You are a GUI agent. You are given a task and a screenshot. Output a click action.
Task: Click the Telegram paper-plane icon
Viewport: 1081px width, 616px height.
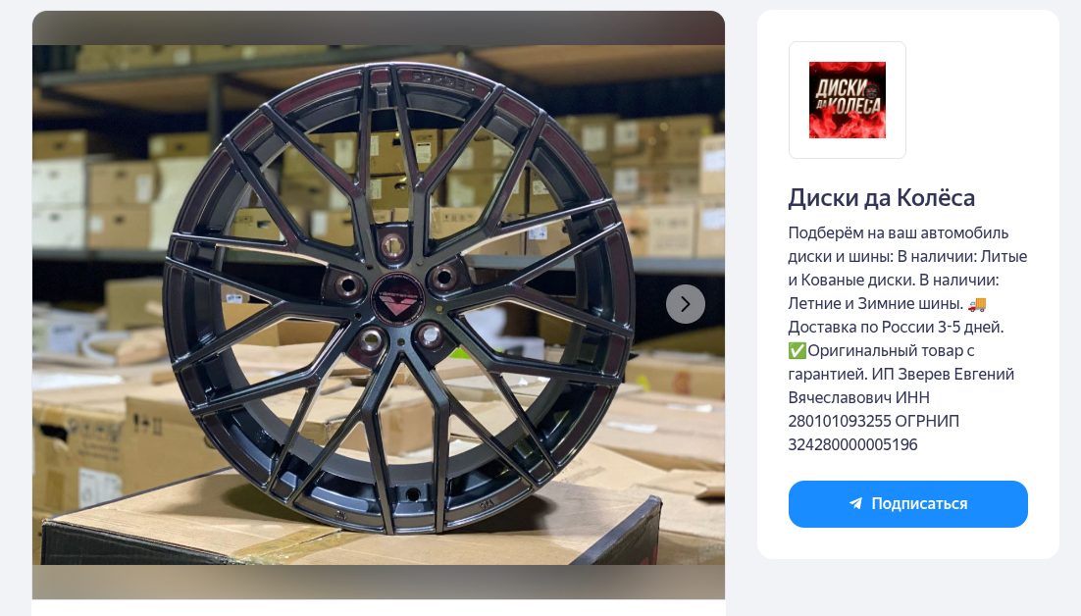[855, 503]
